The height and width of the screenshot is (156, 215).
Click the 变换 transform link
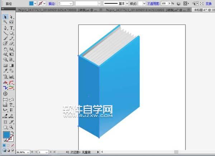209,4
